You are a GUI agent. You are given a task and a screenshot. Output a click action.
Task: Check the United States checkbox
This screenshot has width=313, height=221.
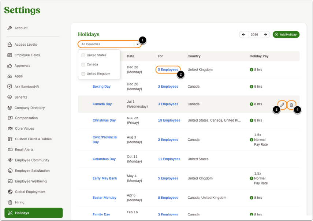[83, 56]
